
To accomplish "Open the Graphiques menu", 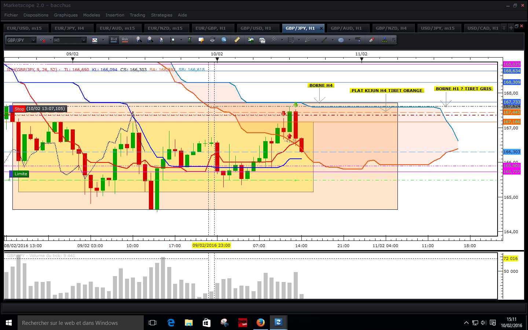I will pyautogui.click(x=66, y=15).
